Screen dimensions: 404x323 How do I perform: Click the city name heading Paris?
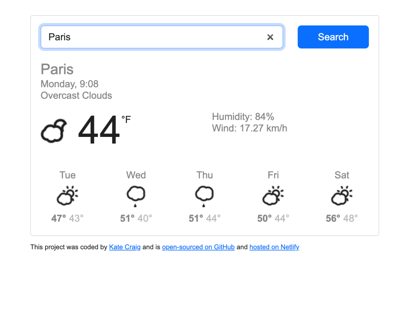point(57,69)
